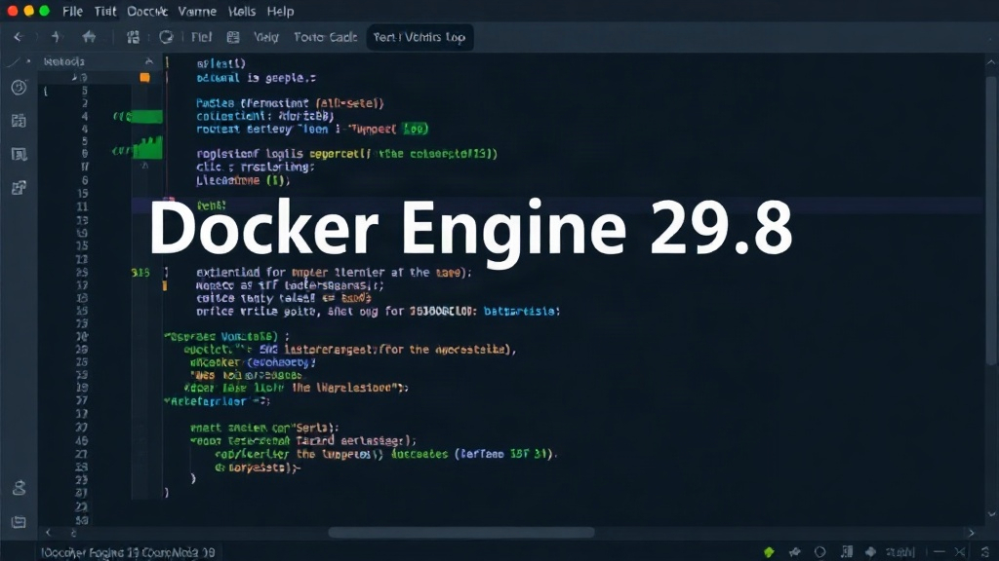
Task: Click the vertical scrollbar down arrow
Action: [991, 514]
